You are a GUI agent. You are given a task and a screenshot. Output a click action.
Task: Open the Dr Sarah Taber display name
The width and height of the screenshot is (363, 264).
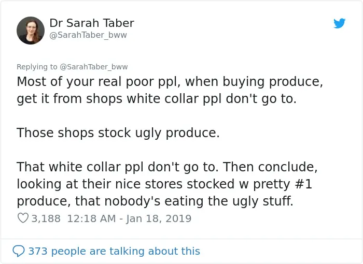(92, 23)
